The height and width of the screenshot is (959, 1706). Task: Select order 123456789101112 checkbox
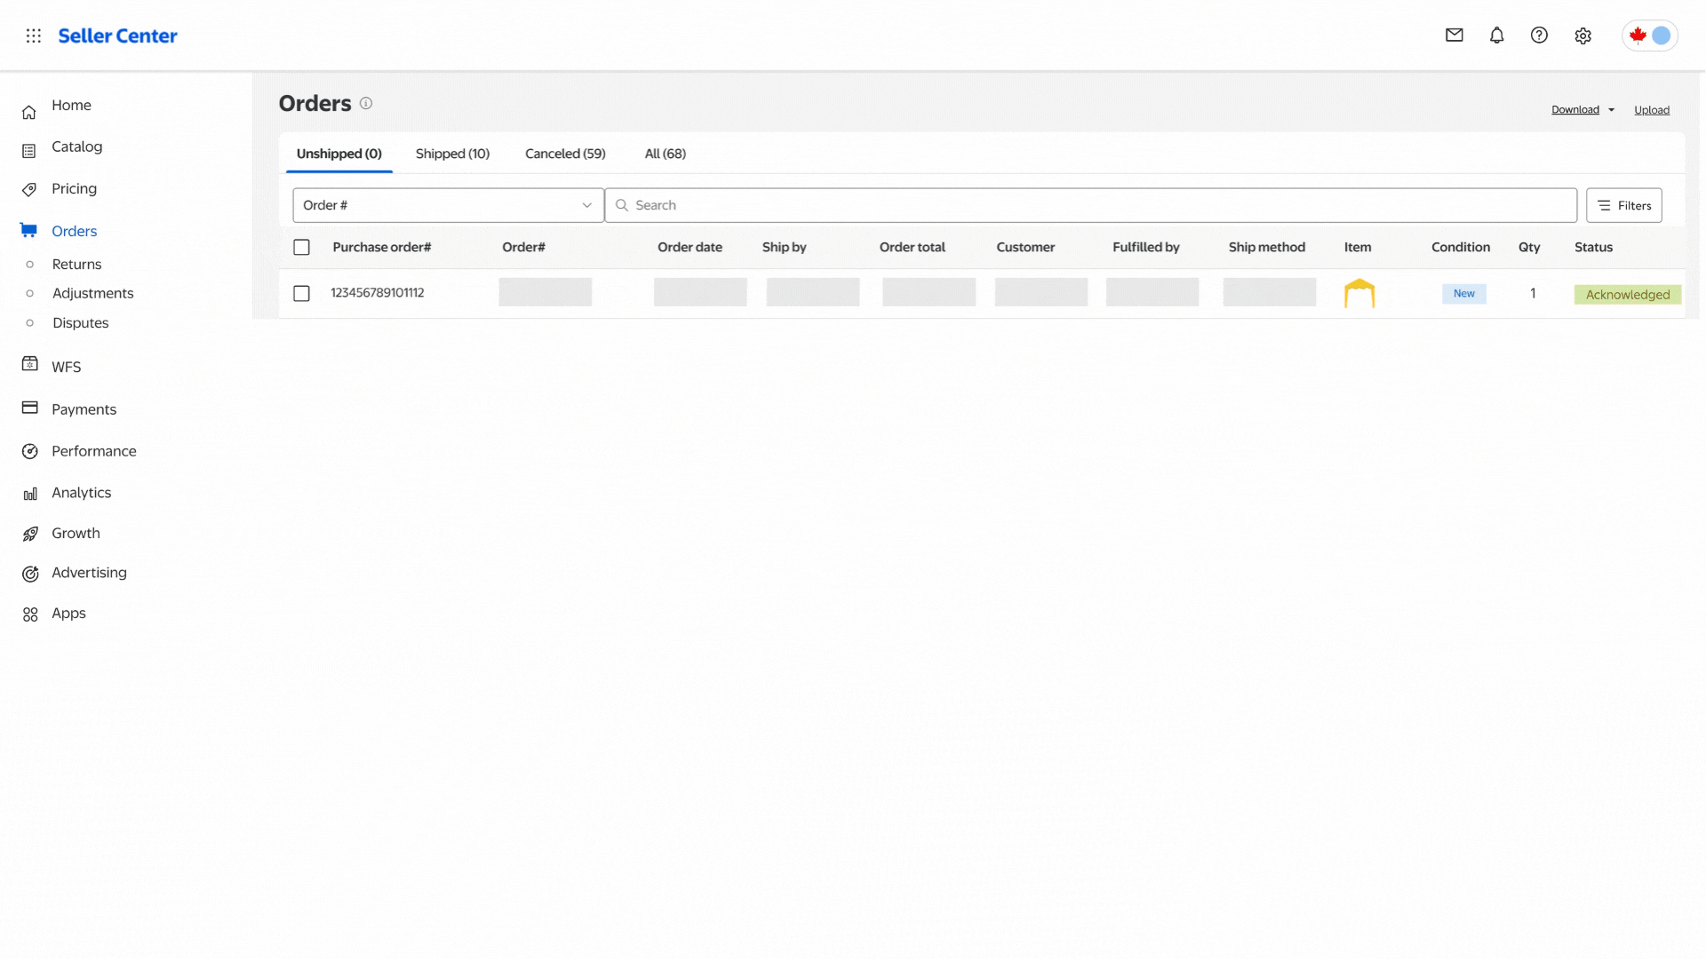[302, 293]
